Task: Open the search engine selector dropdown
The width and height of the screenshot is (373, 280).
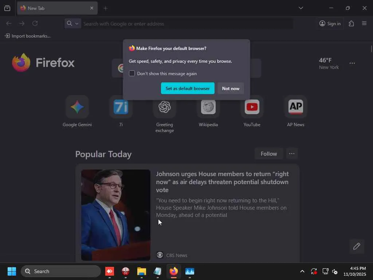Action: 73,23
